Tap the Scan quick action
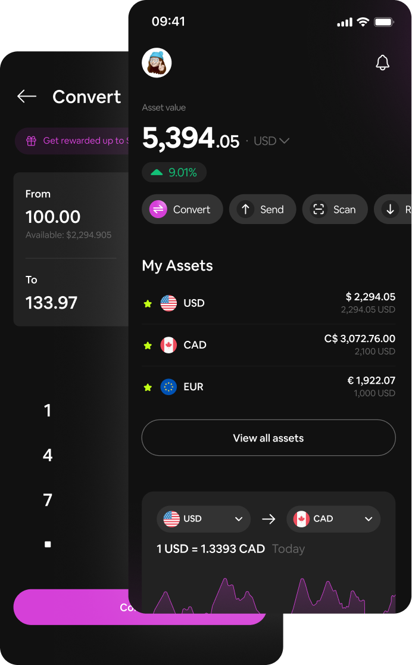Viewport: 412px width, 665px height. click(x=335, y=209)
